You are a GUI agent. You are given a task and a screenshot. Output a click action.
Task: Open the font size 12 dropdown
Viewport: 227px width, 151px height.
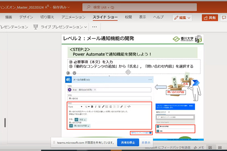click(x=87, y=107)
